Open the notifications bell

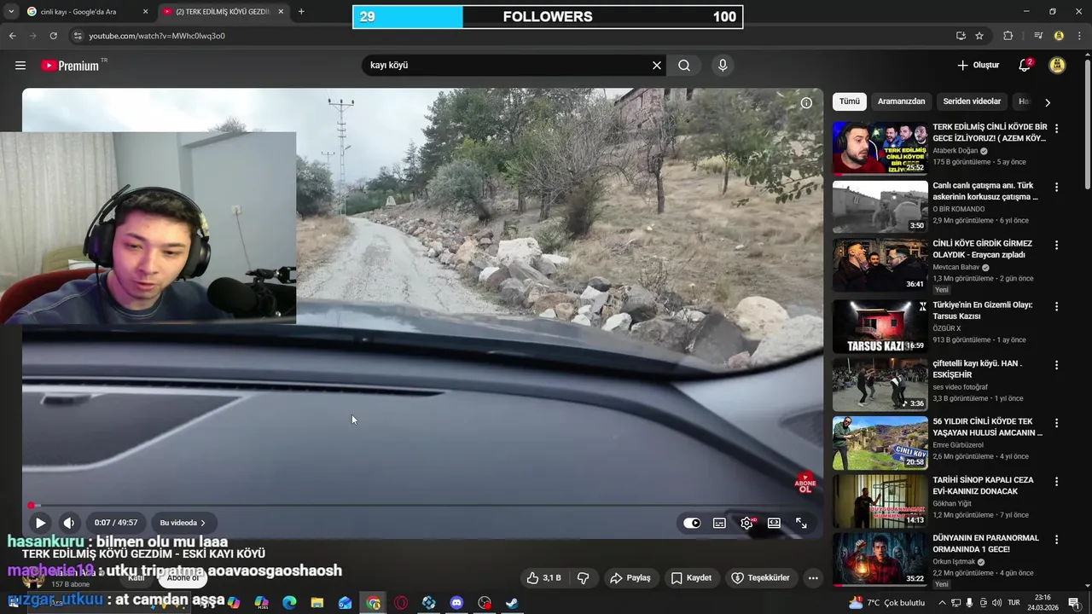[x=1025, y=66]
